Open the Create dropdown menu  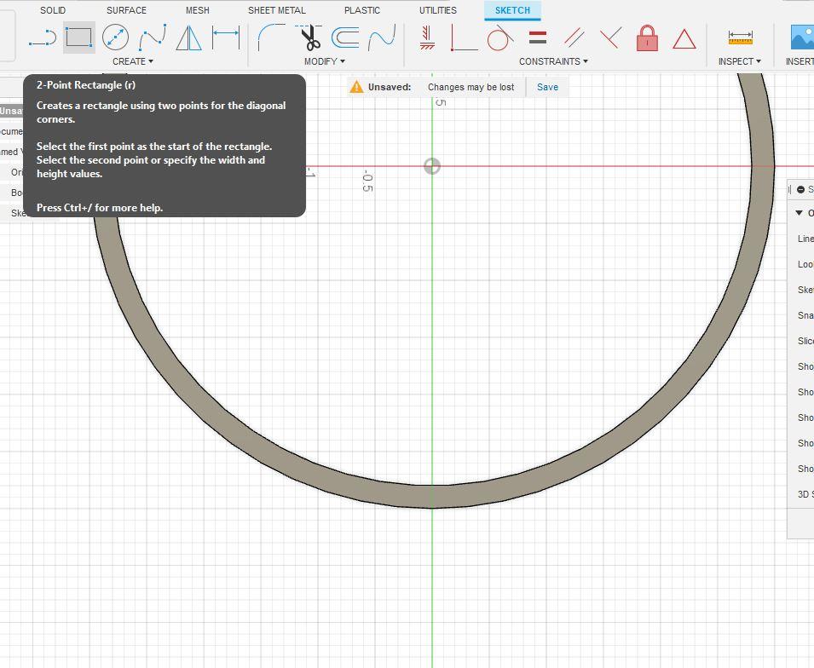point(133,60)
